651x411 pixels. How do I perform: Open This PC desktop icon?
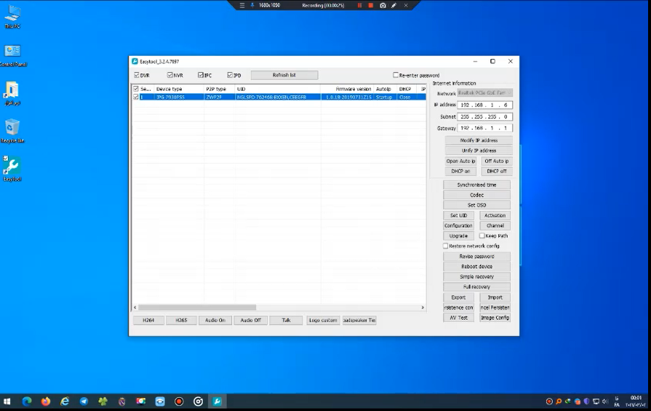click(x=12, y=14)
